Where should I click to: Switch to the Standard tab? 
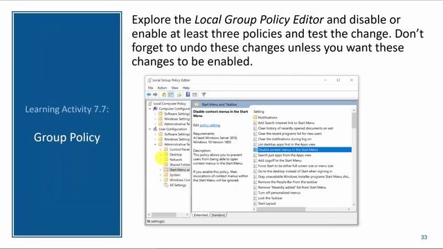coord(218,215)
